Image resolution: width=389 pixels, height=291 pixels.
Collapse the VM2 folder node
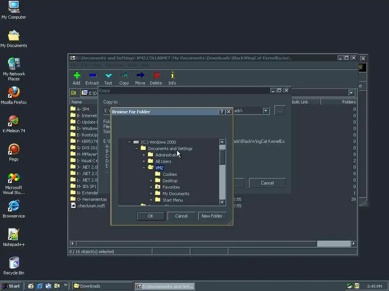tap(144, 168)
